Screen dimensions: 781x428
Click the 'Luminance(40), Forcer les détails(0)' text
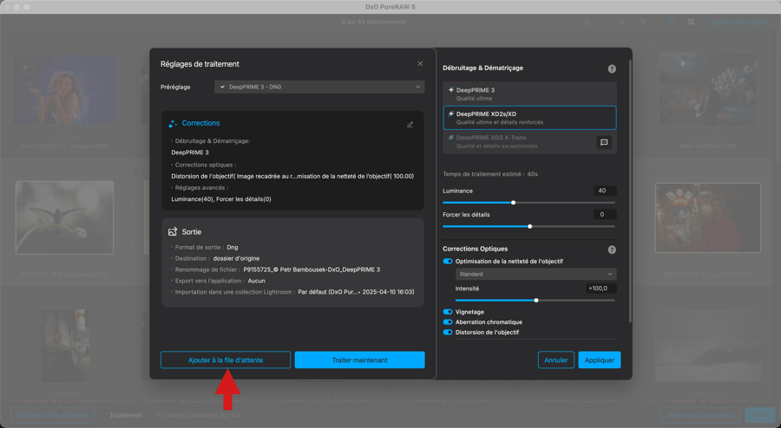(221, 199)
